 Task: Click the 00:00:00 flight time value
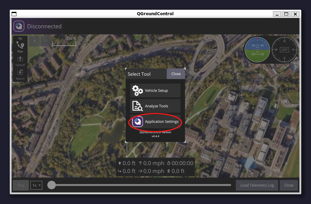182,163
